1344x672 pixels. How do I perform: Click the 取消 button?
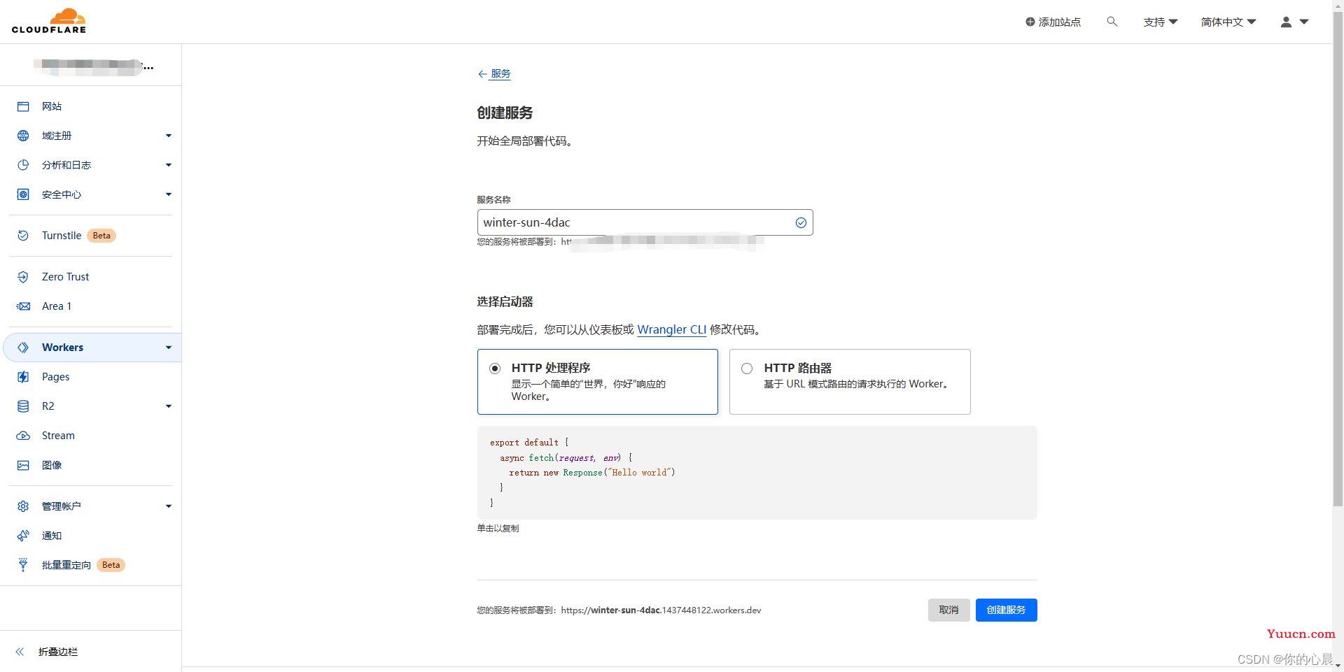pos(948,610)
